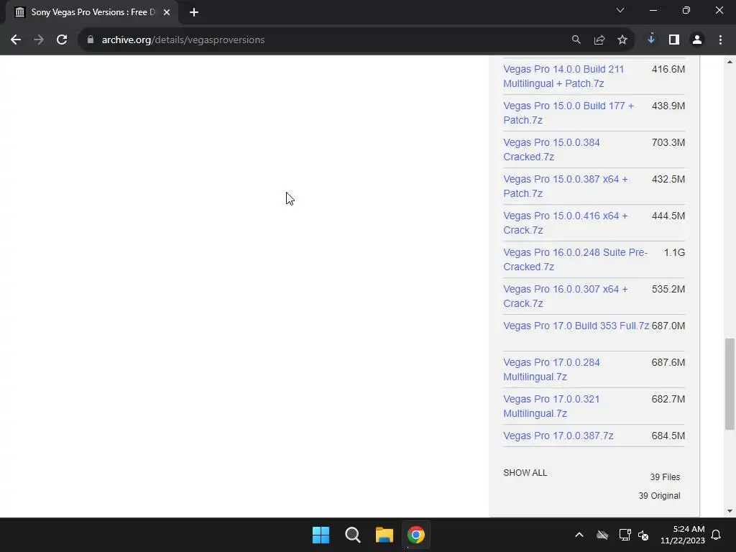Open Vegas Pro 17.0.0.321 Multilingual.7z
Viewport: 736px width, 552px height.
(551, 406)
